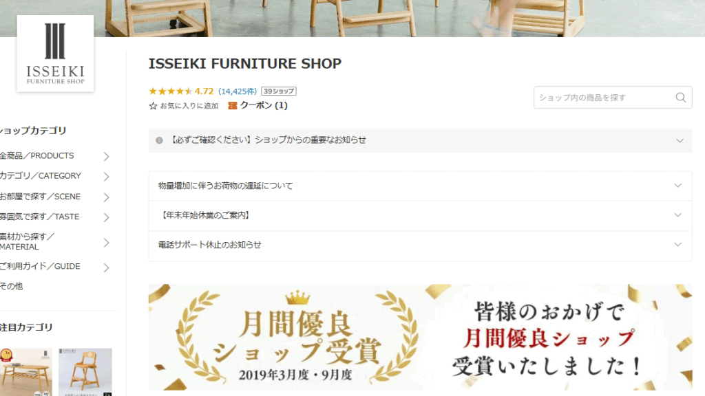Click the shop product search field
Screen dimensions: 705x396
pyautogui.click(x=604, y=98)
